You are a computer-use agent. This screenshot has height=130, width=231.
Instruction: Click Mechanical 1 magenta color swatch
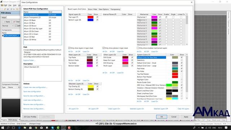154,17
